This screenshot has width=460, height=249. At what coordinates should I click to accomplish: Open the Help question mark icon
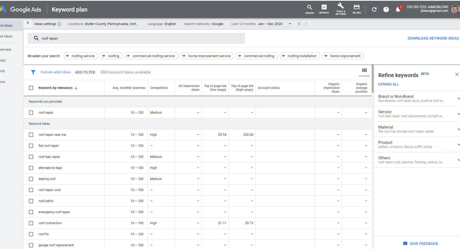point(386,9)
